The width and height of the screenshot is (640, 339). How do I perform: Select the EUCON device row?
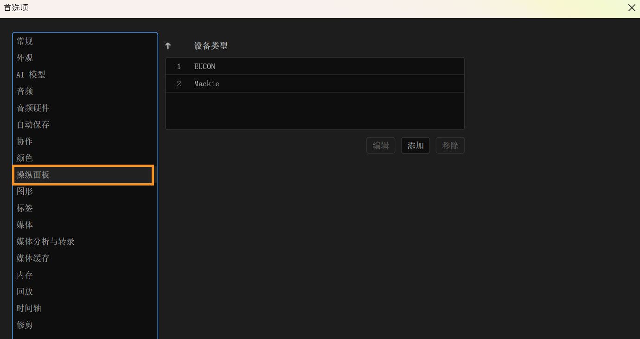[x=278, y=66]
